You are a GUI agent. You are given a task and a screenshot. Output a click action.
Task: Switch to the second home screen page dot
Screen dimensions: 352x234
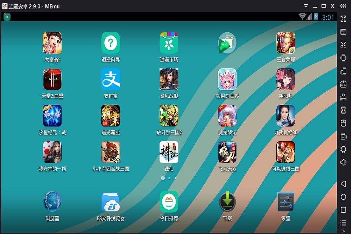pyautogui.click(x=169, y=178)
